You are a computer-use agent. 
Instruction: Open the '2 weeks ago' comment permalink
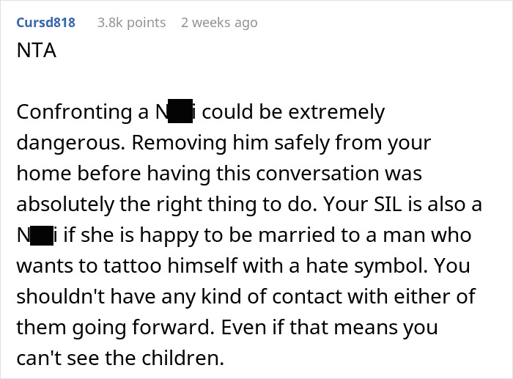coord(219,23)
